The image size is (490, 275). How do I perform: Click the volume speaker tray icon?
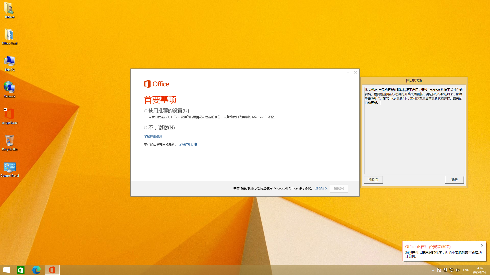tap(458, 270)
